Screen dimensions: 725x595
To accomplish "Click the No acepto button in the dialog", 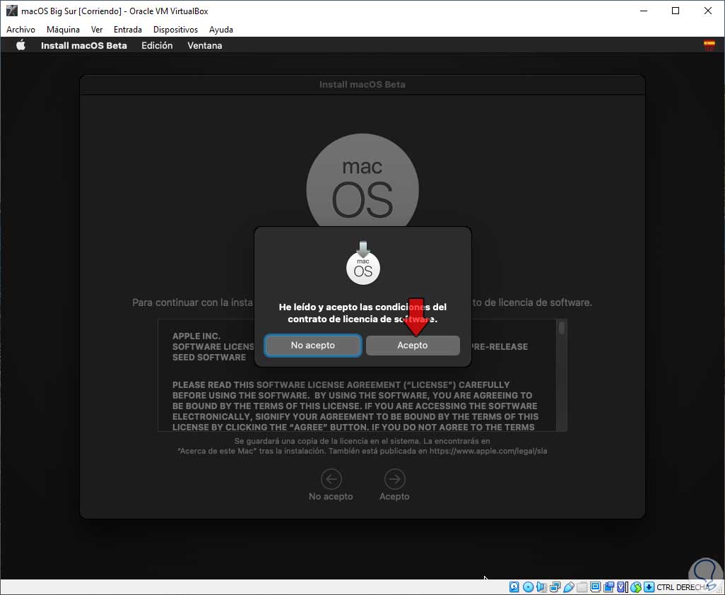I will (x=312, y=346).
